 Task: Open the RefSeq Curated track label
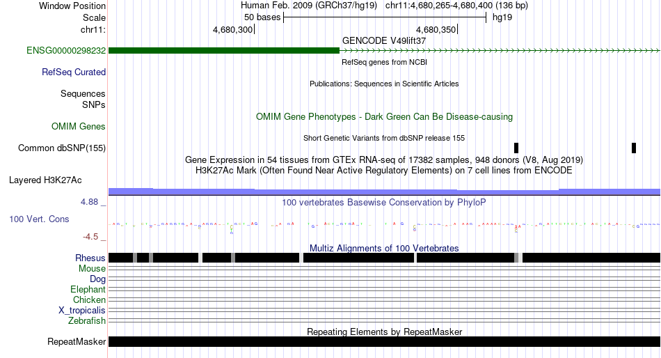tap(74, 72)
